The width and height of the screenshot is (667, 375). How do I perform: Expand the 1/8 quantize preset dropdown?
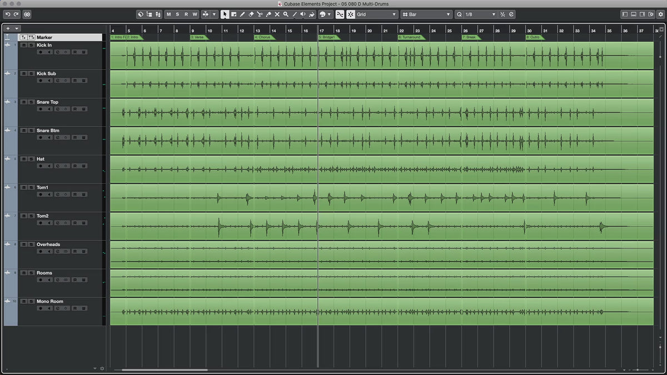(476, 14)
